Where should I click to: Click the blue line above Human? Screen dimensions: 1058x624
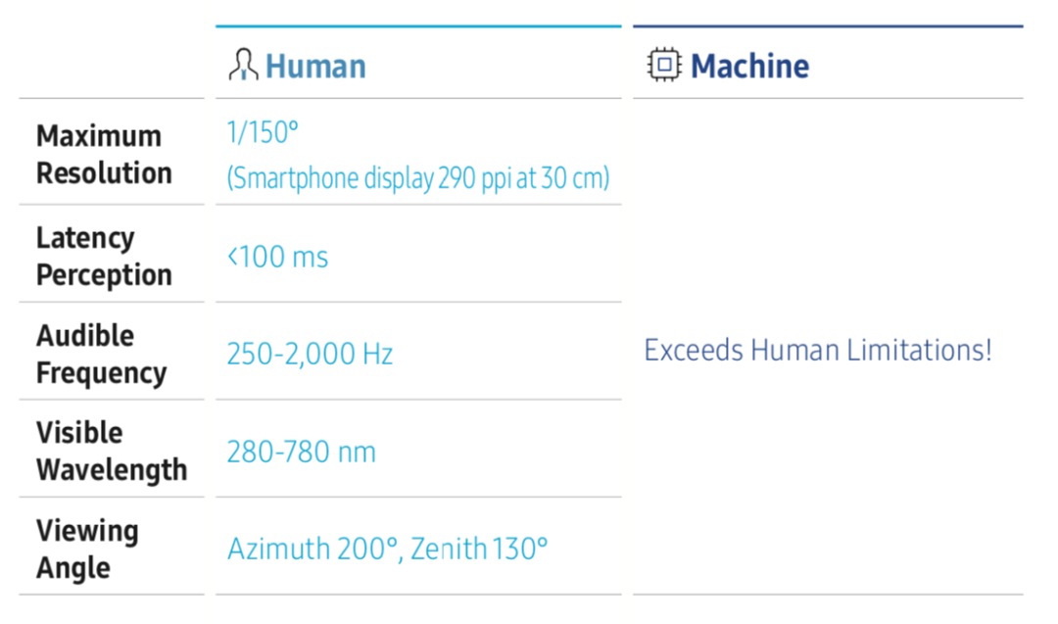point(418,26)
